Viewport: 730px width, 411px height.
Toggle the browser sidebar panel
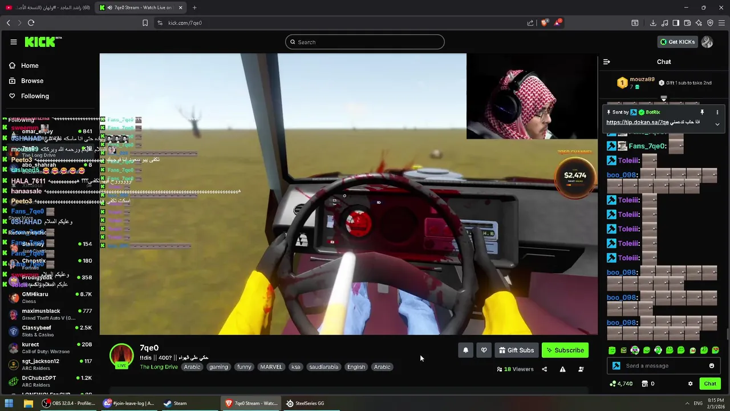pos(676,23)
